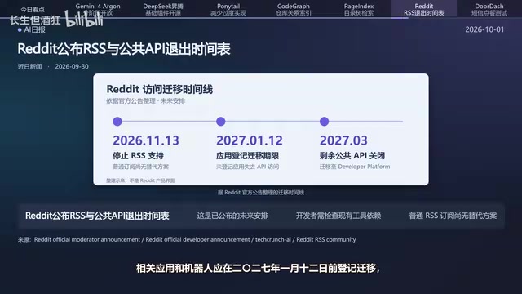Click the subtitle line 相关应用和机器人应在二〇二七年一月十二日前登记迁移
The width and height of the screenshot is (522, 294).
coord(258,269)
